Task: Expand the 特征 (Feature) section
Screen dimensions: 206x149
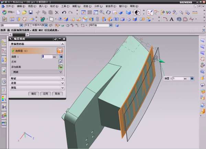Action: [x=62, y=78]
